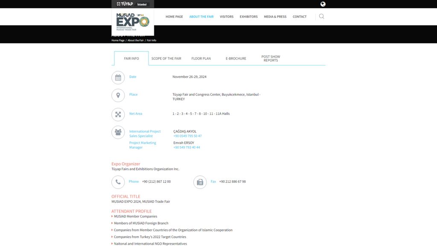Switch to SCOPE OF THE FAIR tab
Screen dimensions: 437x246
(x=166, y=59)
